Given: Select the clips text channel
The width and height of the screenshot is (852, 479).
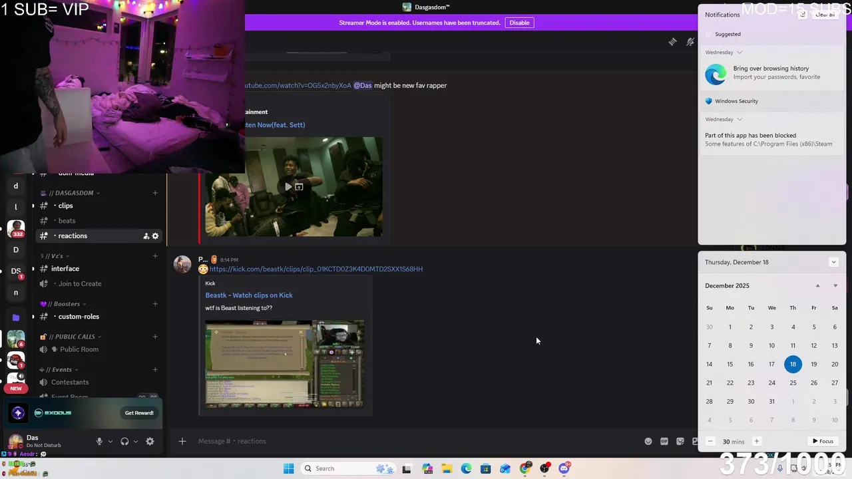Looking at the screenshot, I should pyautogui.click(x=98, y=206).
